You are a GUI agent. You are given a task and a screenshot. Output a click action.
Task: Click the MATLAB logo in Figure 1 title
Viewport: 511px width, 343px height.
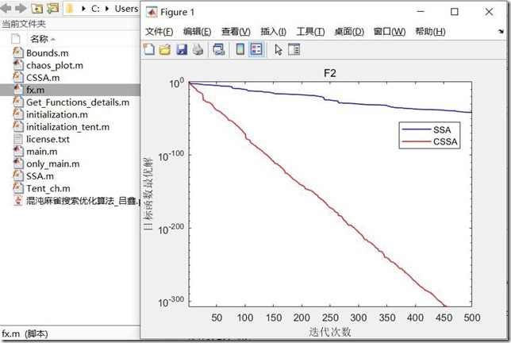pyautogui.click(x=152, y=12)
